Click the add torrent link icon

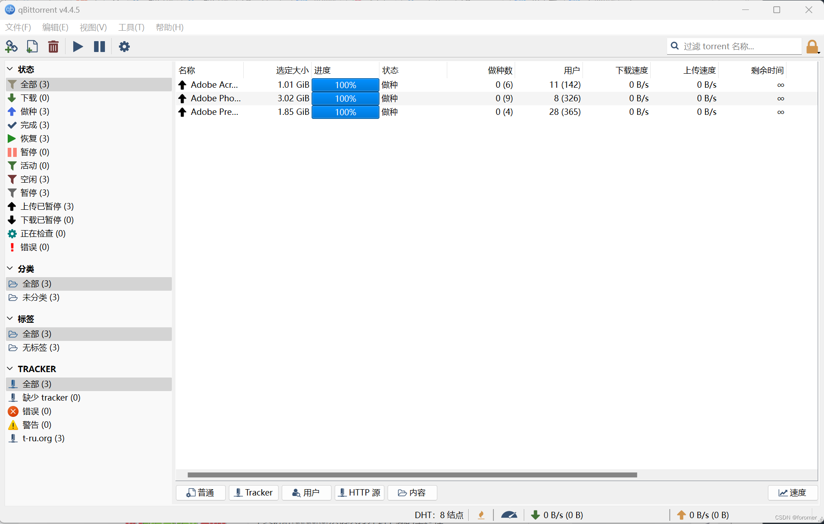point(11,47)
